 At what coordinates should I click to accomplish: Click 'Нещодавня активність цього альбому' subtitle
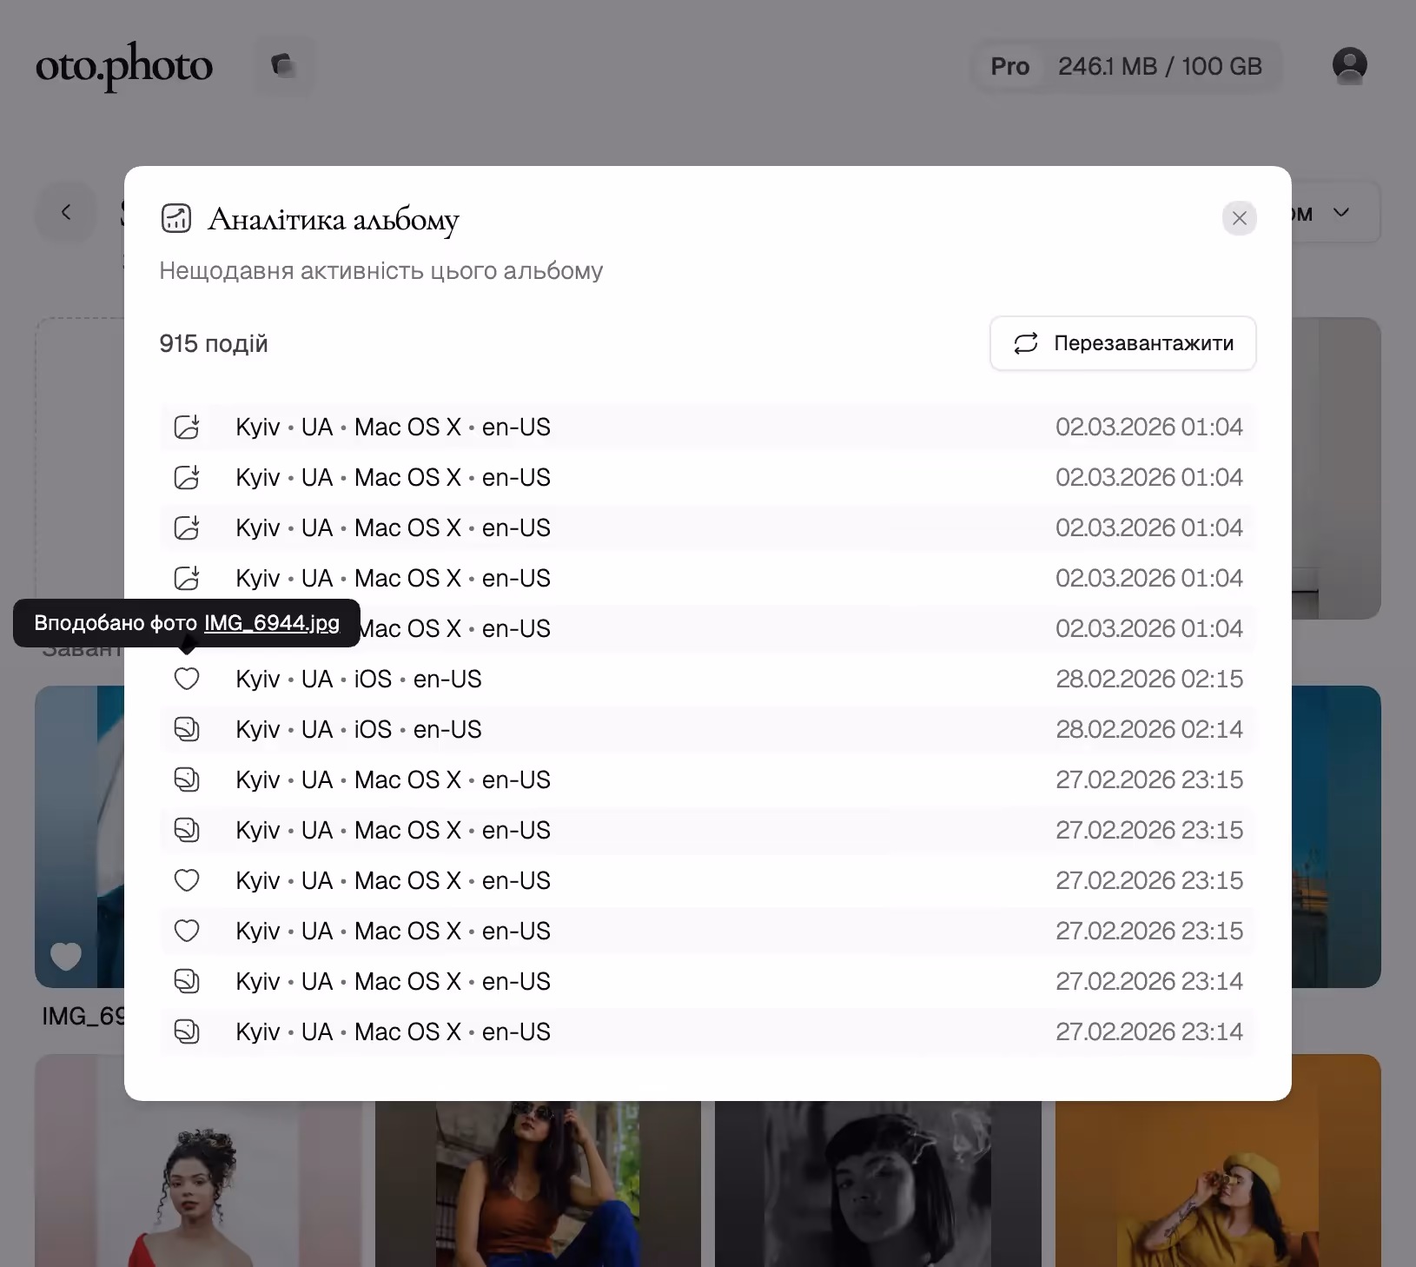381,270
